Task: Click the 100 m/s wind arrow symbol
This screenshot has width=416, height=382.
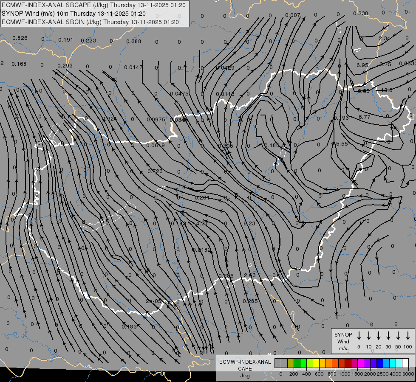Action: point(408,336)
